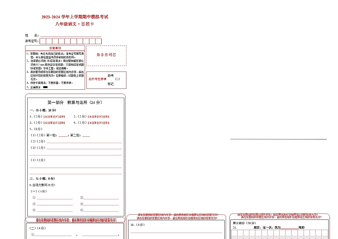Mark option D for question 2
The height and width of the screenshot is (239, 338).
tap(107, 117)
